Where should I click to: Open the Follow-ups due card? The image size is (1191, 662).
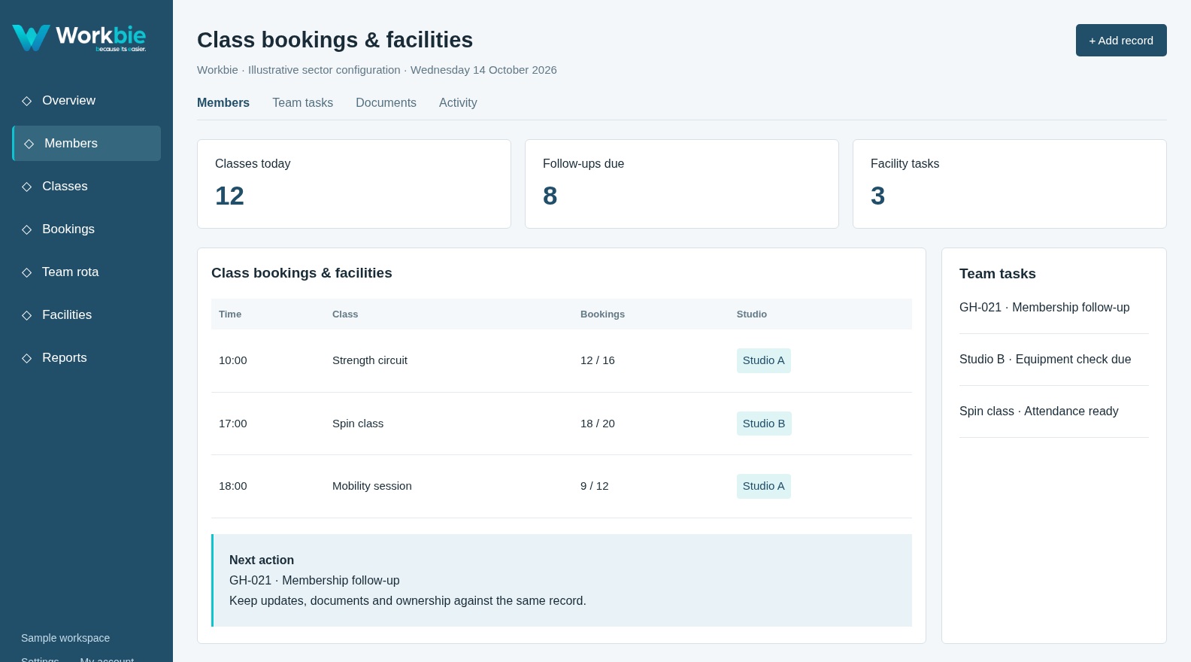pyautogui.click(x=682, y=184)
